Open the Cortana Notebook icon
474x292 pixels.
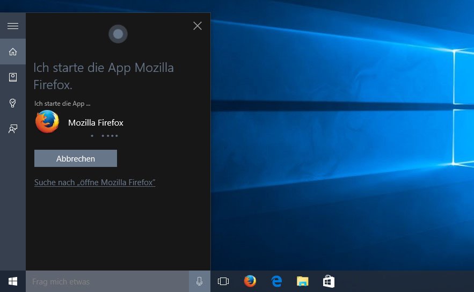click(x=13, y=77)
